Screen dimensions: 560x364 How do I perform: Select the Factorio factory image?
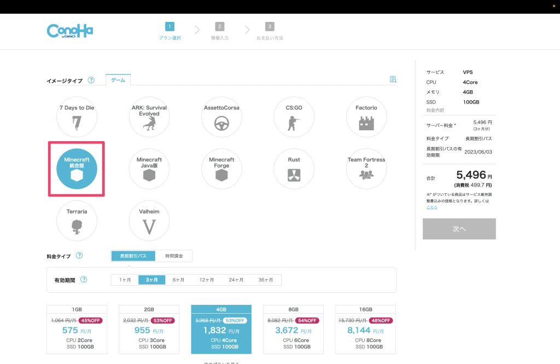(x=366, y=117)
